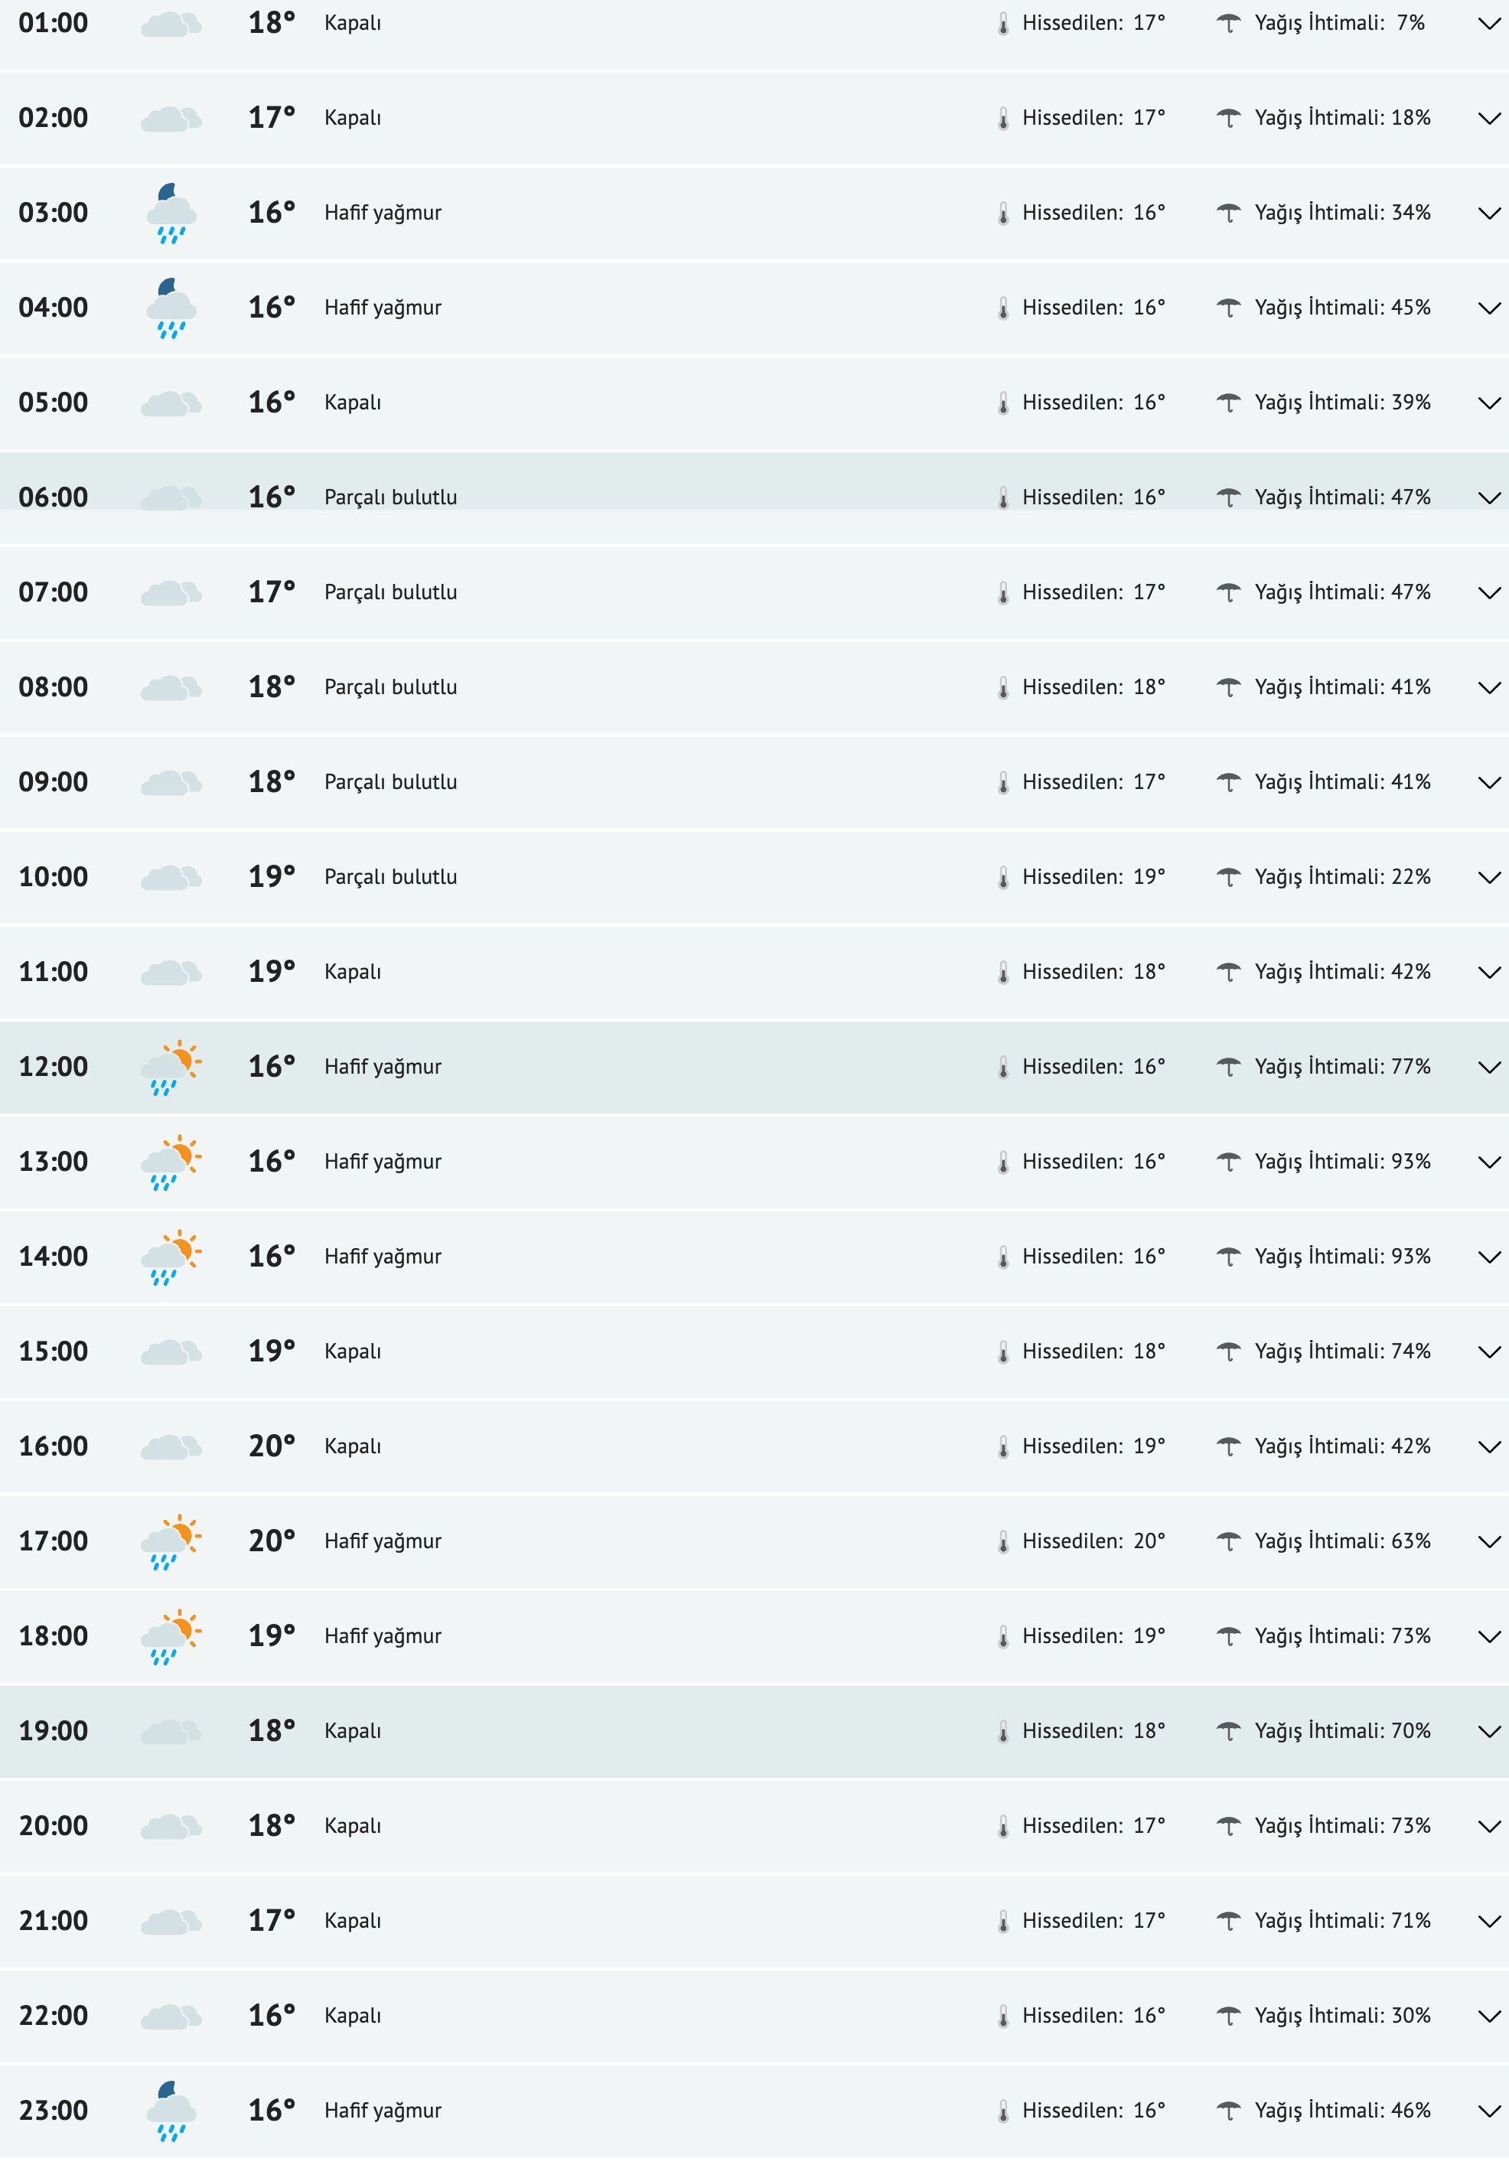
Task: Click the cloud icon at 10:00
Action: [x=171, y=877]
